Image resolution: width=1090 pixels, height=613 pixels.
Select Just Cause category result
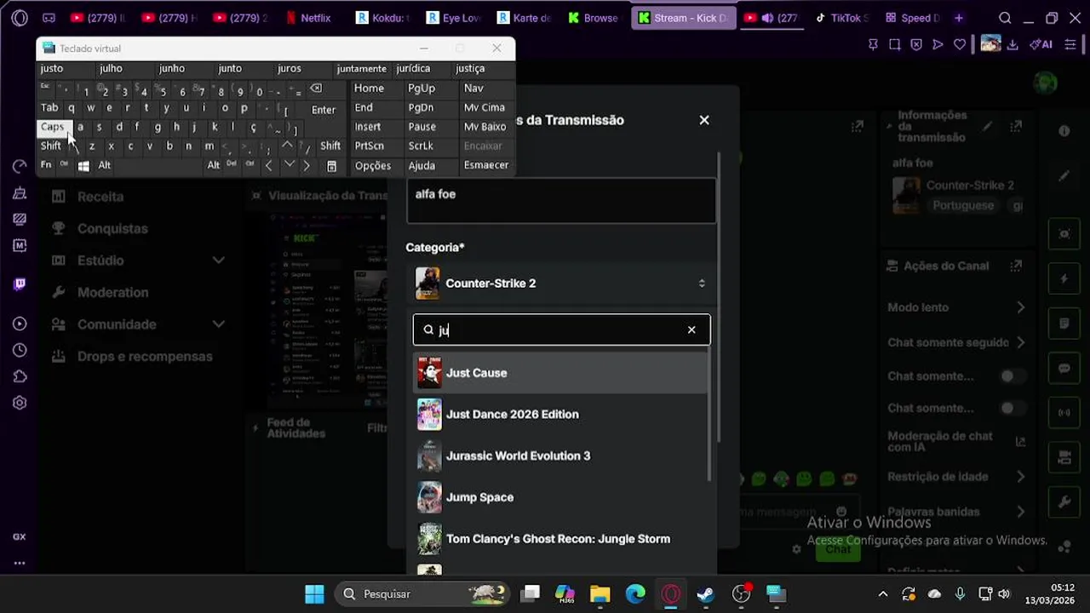560,373
